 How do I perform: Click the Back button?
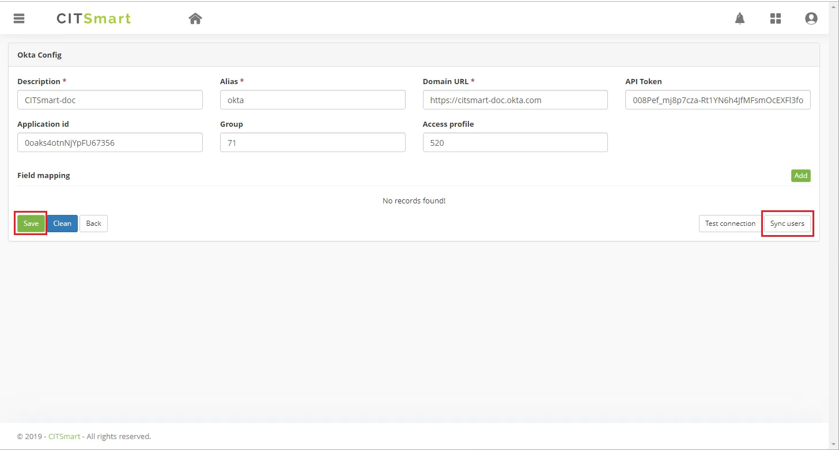click(93, 224)
